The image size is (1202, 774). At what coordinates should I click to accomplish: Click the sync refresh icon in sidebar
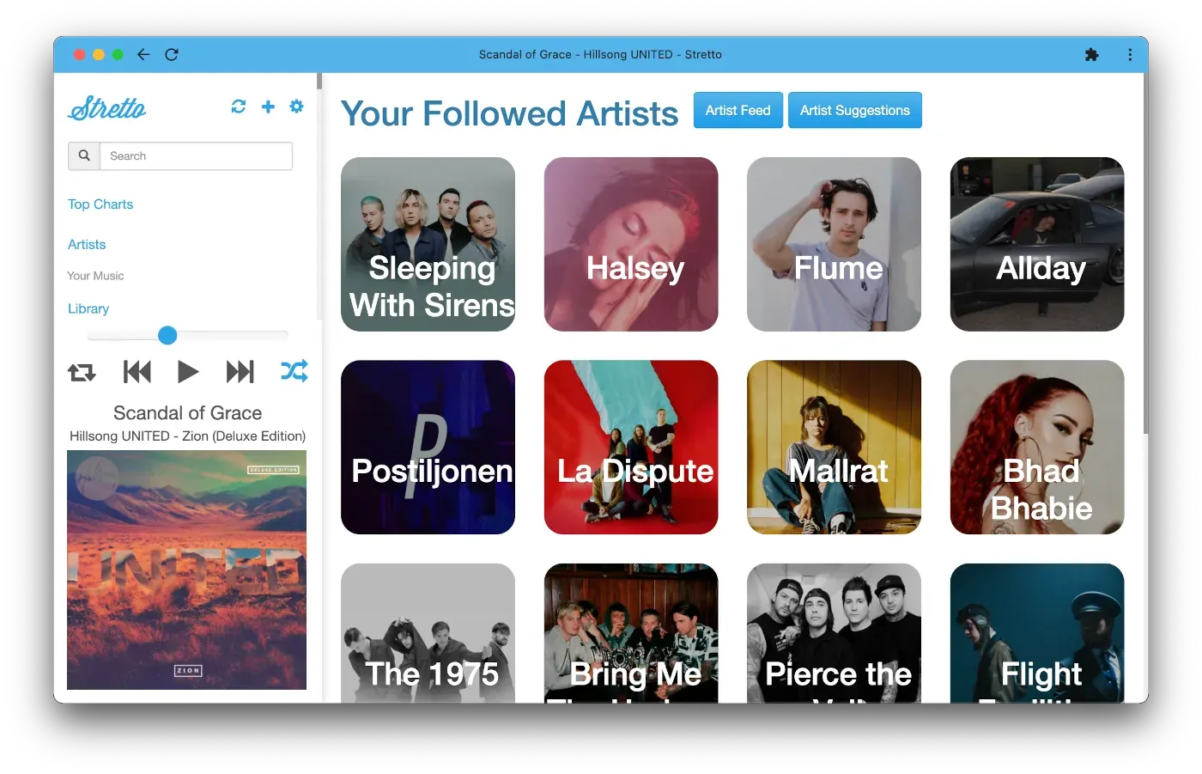click(239, 107)
